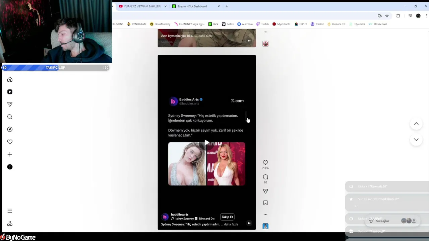429x241 pixels.
Task: Mute the baddiesarts reel sound
Action: coord(249,223)
